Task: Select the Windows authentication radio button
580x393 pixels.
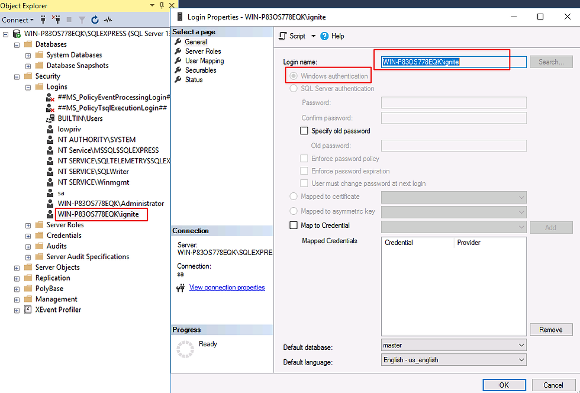Action: point(294,76)
